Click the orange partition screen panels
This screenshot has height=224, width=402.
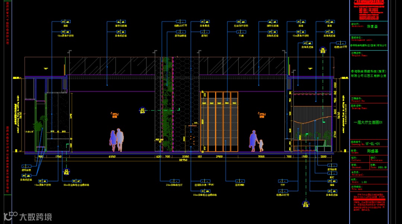tap(219, 121)
